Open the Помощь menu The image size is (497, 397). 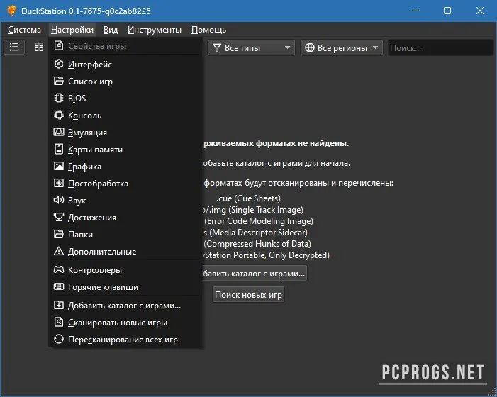(209, 30)
